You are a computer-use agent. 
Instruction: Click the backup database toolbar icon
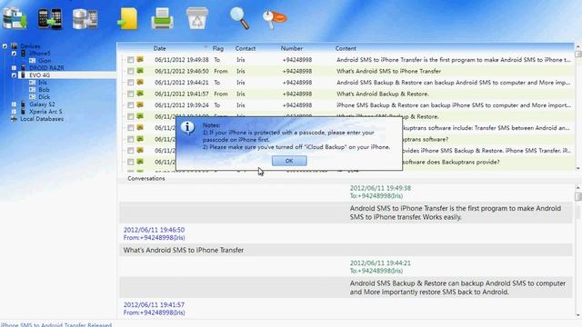(15, 18)
